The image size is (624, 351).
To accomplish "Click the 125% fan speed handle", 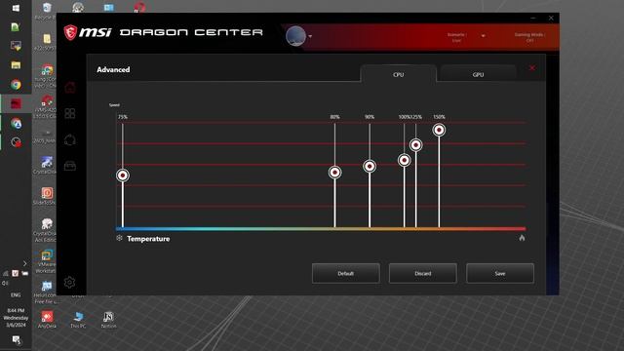I will [x=416, y=145].
